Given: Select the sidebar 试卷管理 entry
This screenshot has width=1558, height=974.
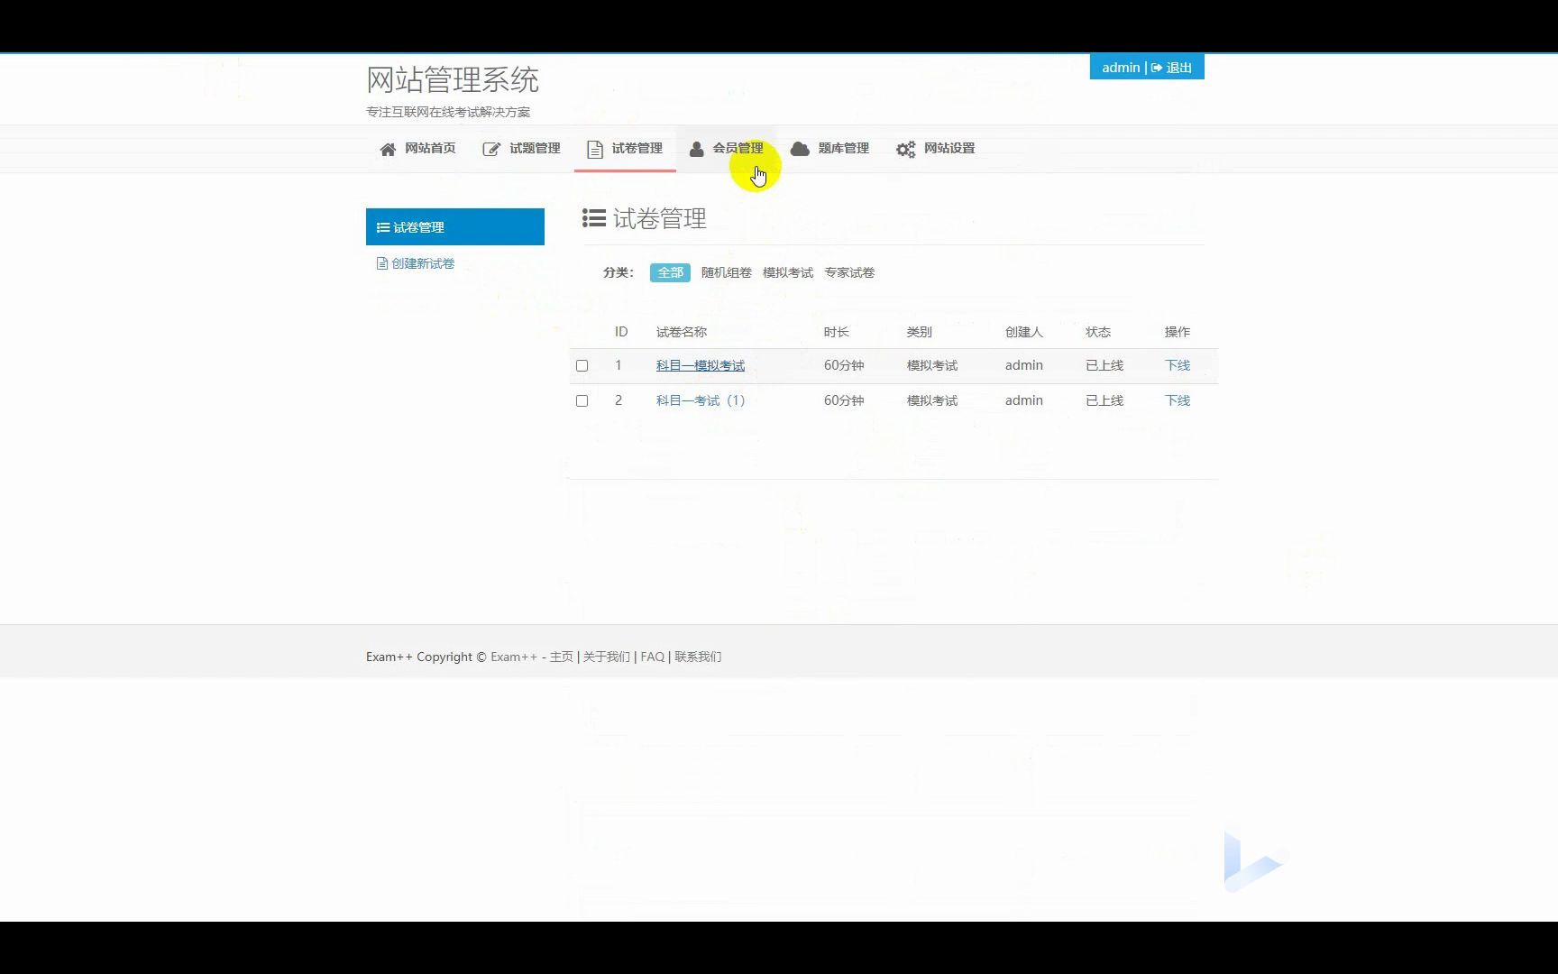Looking at the screenshot, I should pyautogui.click(x=455, y=227).
